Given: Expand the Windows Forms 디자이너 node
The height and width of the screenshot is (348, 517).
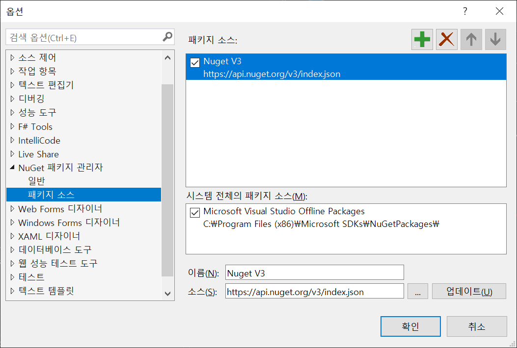Looking at the screenshot, I should 12,222.
